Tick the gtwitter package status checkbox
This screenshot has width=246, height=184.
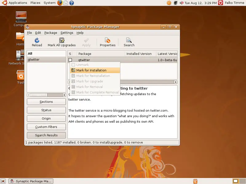point(70,60)
